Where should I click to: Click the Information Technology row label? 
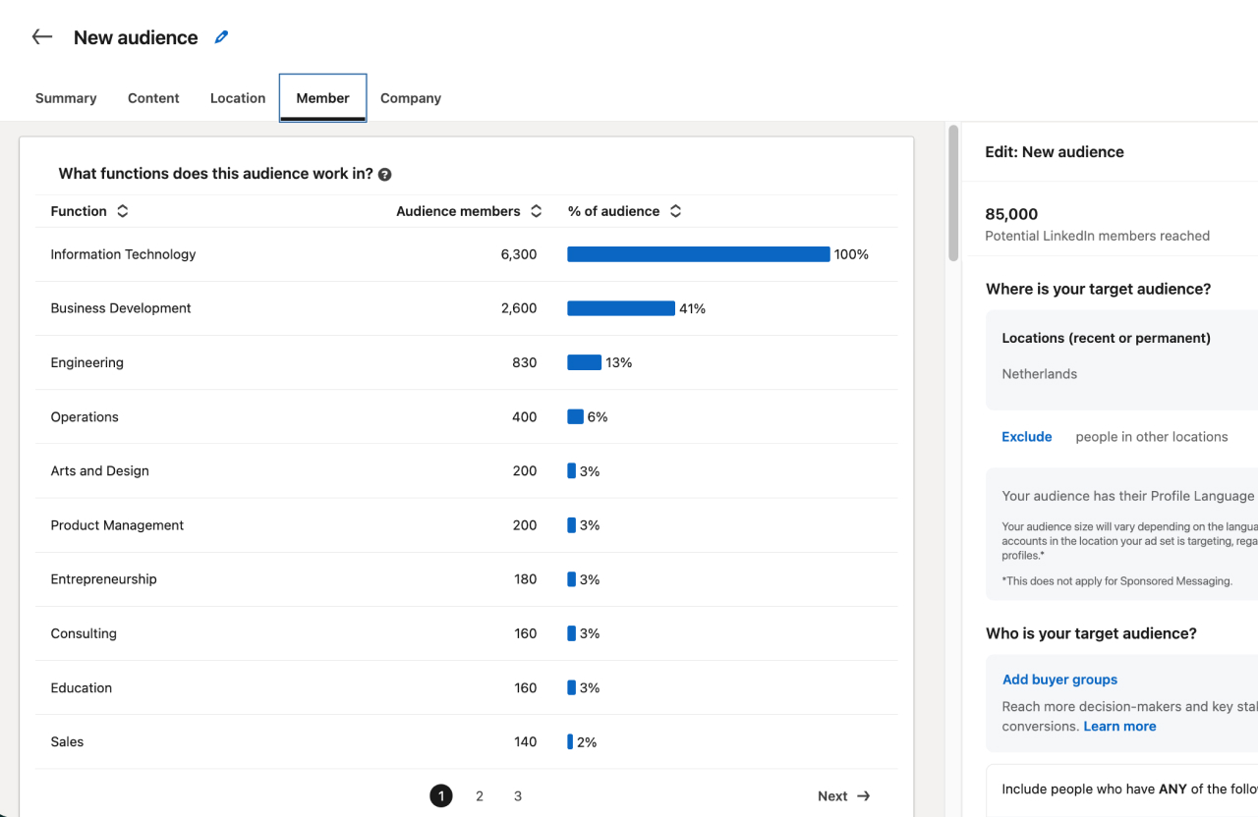pos(123,254)
